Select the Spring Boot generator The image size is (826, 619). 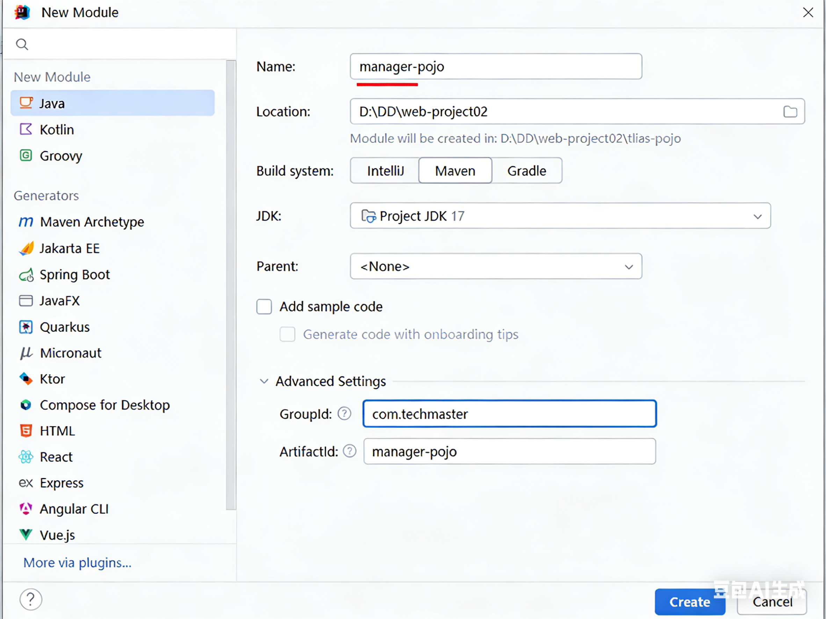(x=75, y=275)
